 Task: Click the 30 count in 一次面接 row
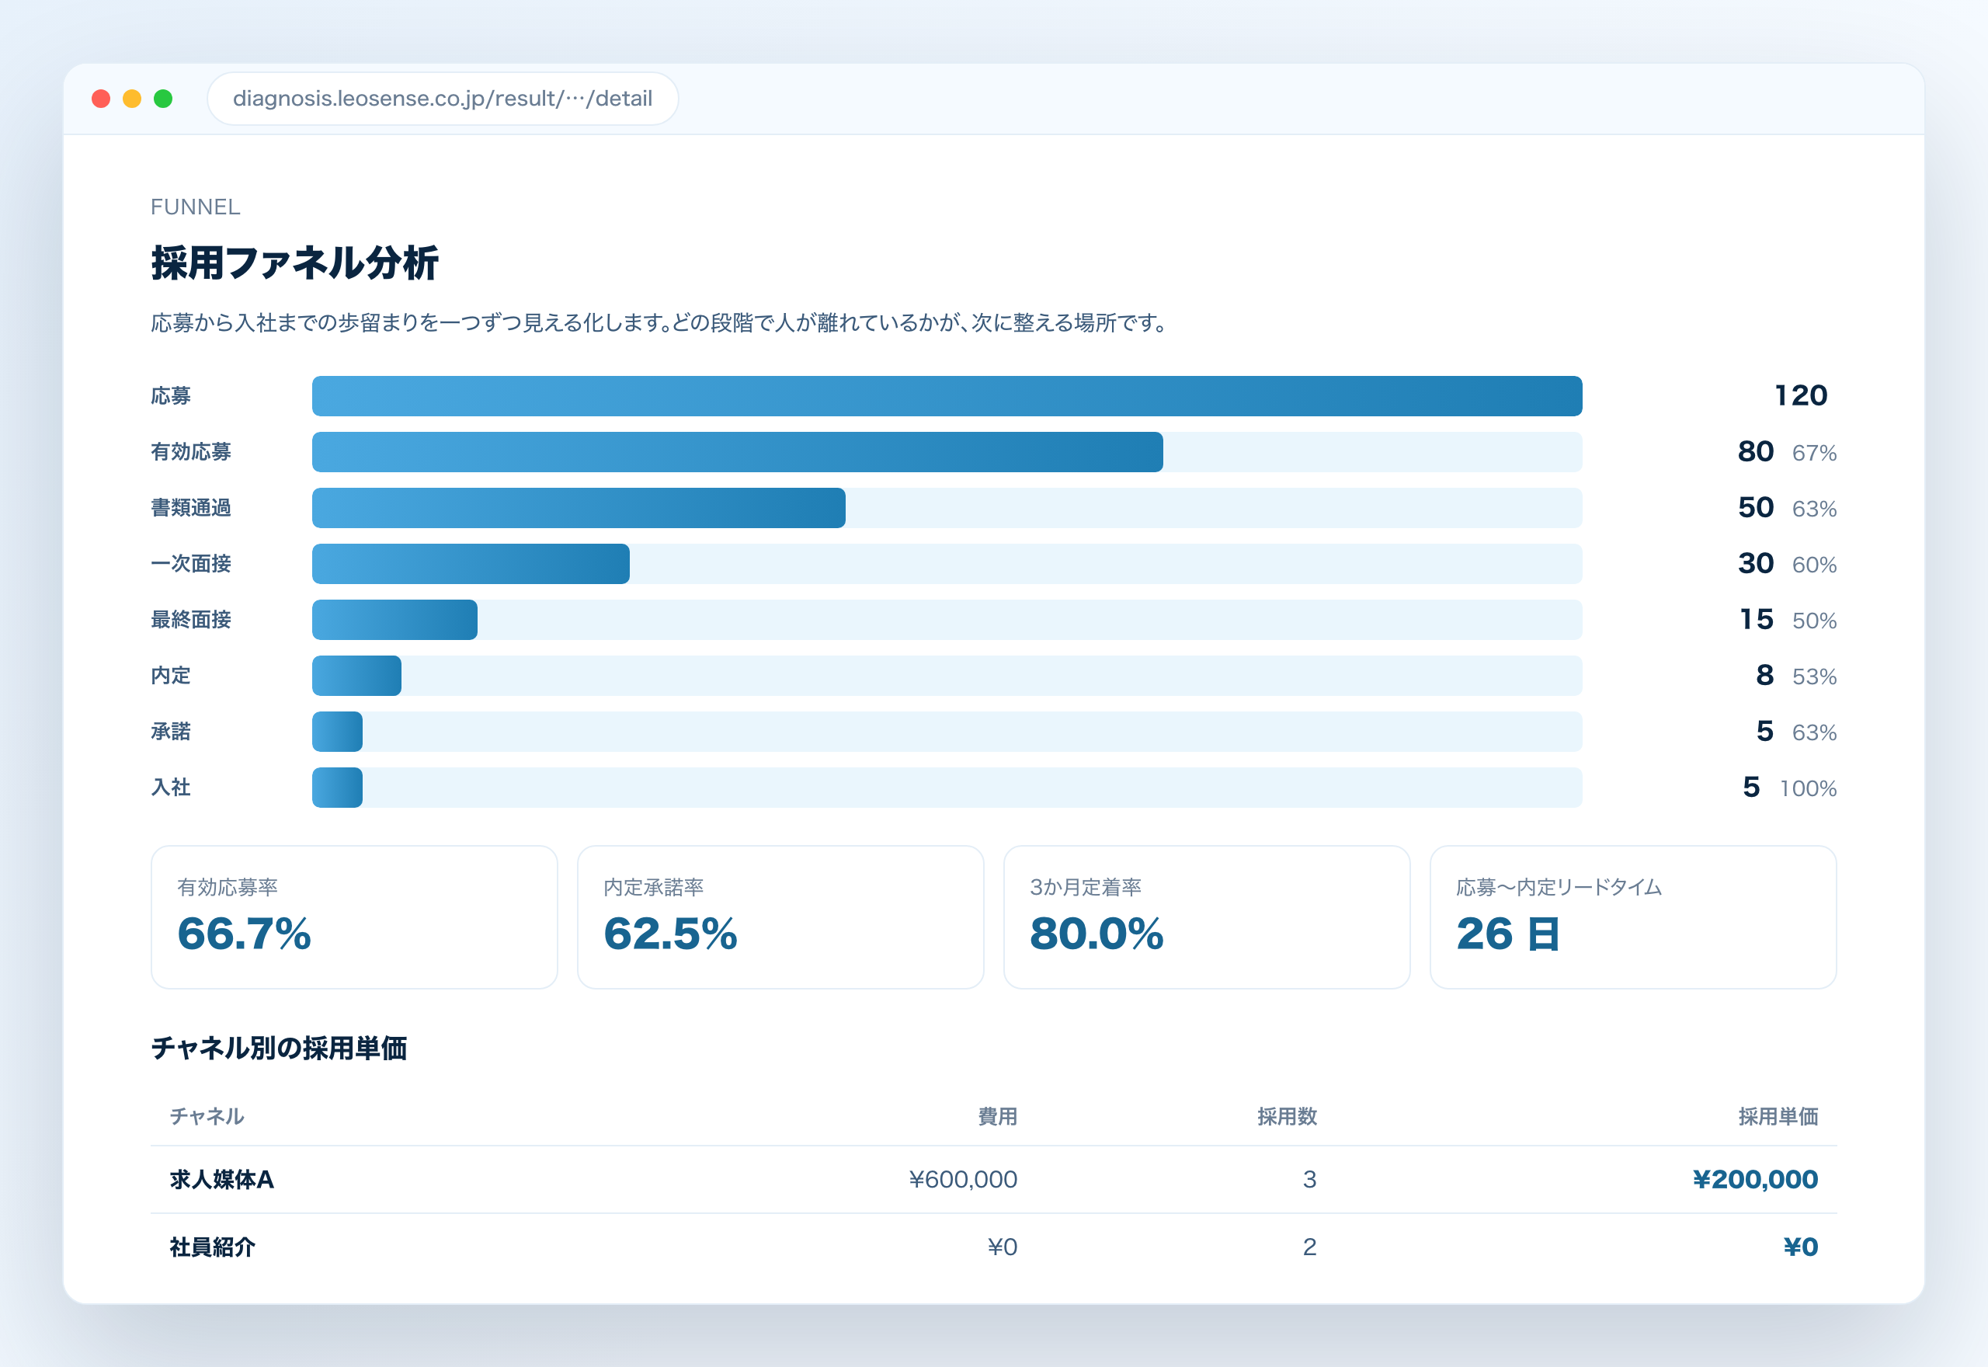1755,564
